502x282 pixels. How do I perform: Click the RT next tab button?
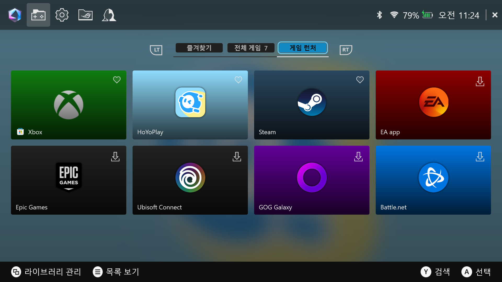(x=346, y=50)
